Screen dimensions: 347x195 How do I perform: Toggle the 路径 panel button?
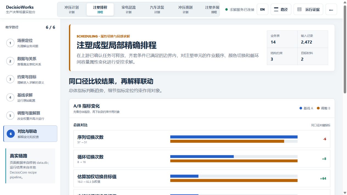coord(281,10)
